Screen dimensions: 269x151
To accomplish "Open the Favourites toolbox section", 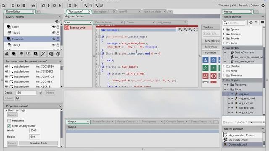I will pos(211,47).
